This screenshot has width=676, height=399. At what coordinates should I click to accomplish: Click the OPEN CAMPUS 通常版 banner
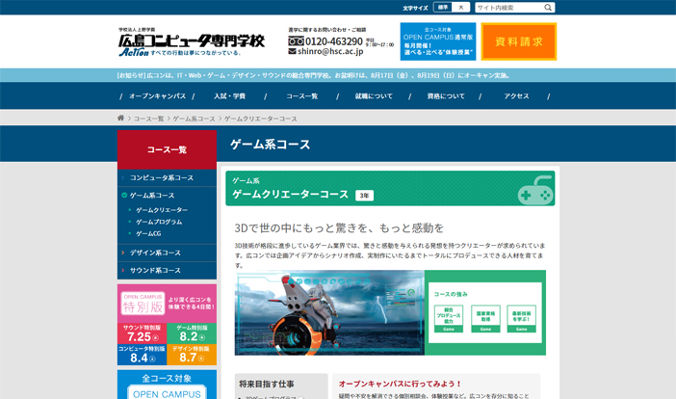click(x=438, y=42)
